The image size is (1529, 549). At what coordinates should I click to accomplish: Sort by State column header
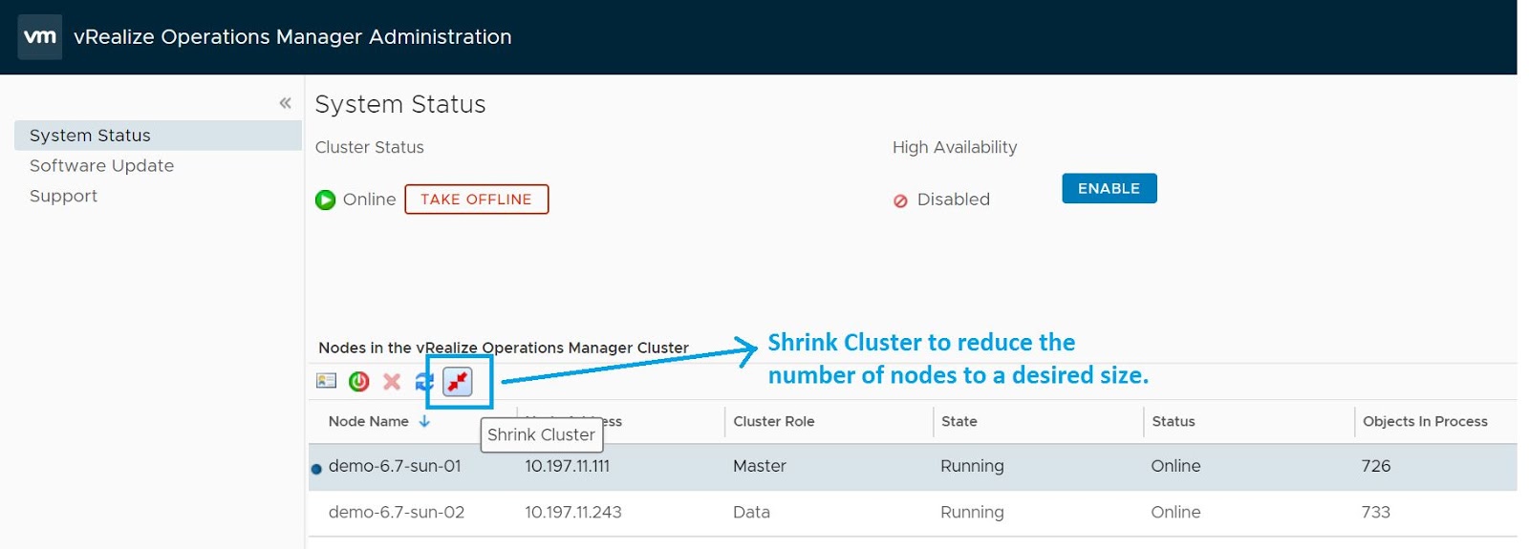[958, 421]
